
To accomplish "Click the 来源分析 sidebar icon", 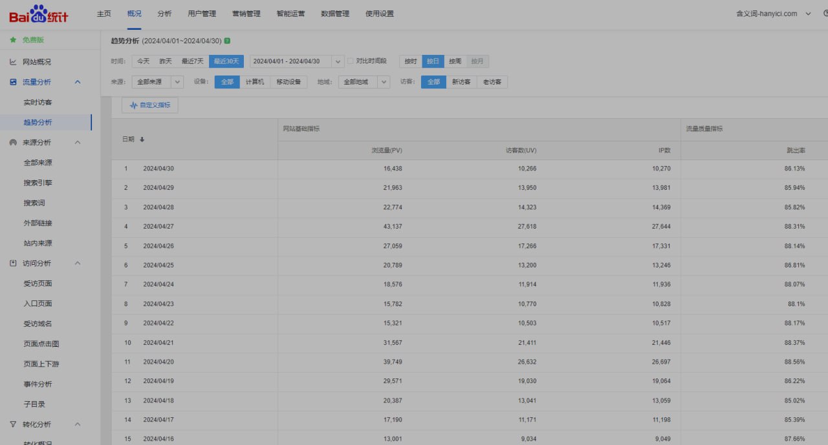I will (13, 142).
